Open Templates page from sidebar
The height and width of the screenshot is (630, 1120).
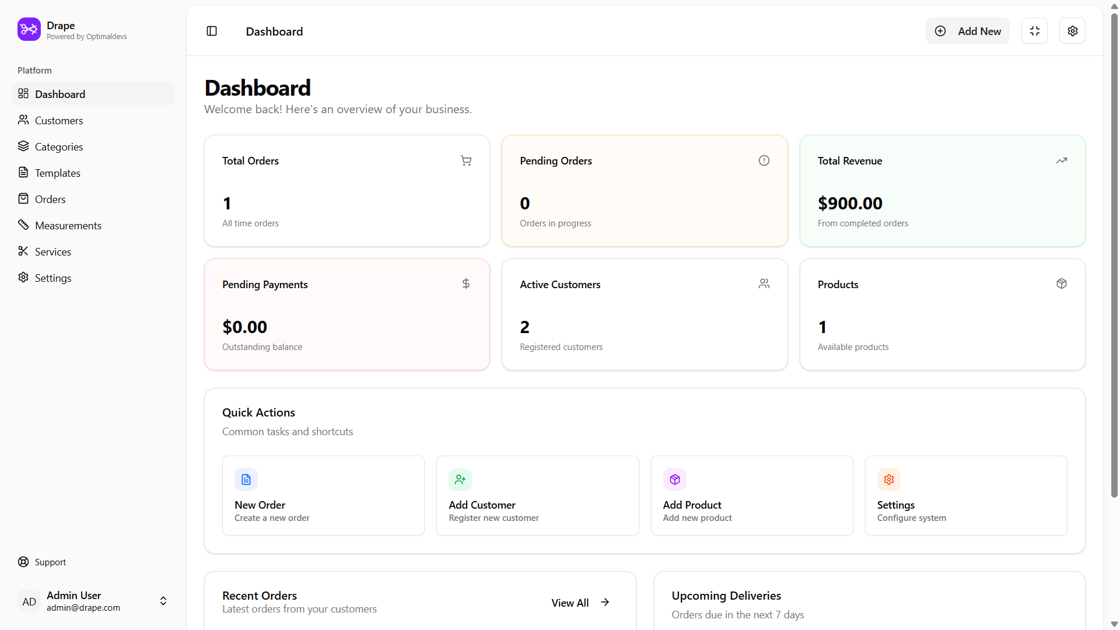pos(57,173)
